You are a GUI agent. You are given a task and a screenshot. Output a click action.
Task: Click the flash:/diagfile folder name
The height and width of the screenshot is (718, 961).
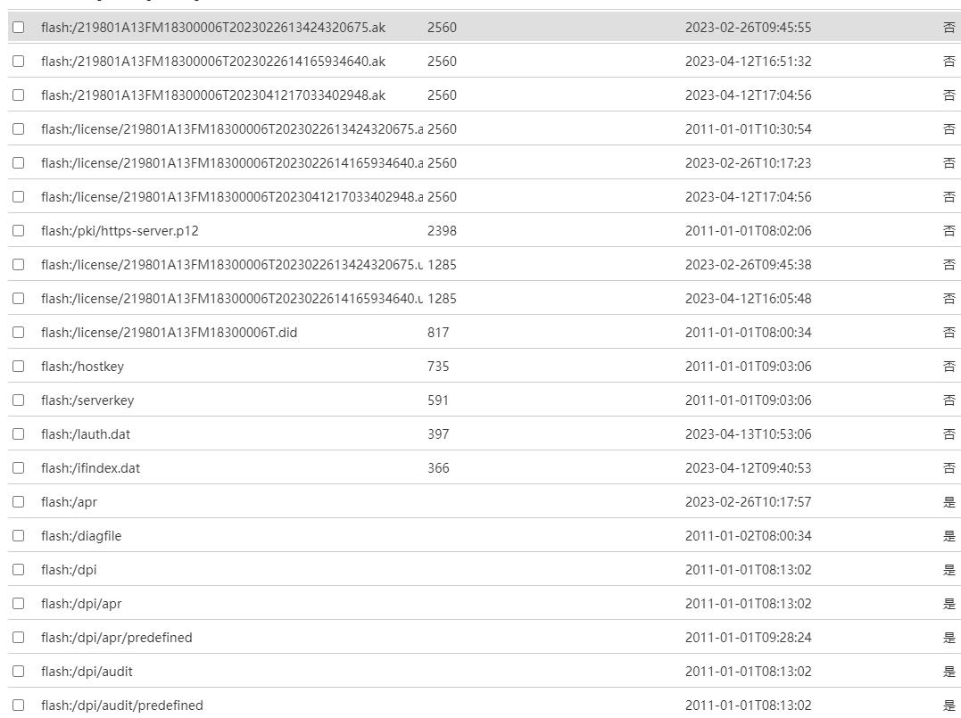pyautogui.click(x=81, y=536)
